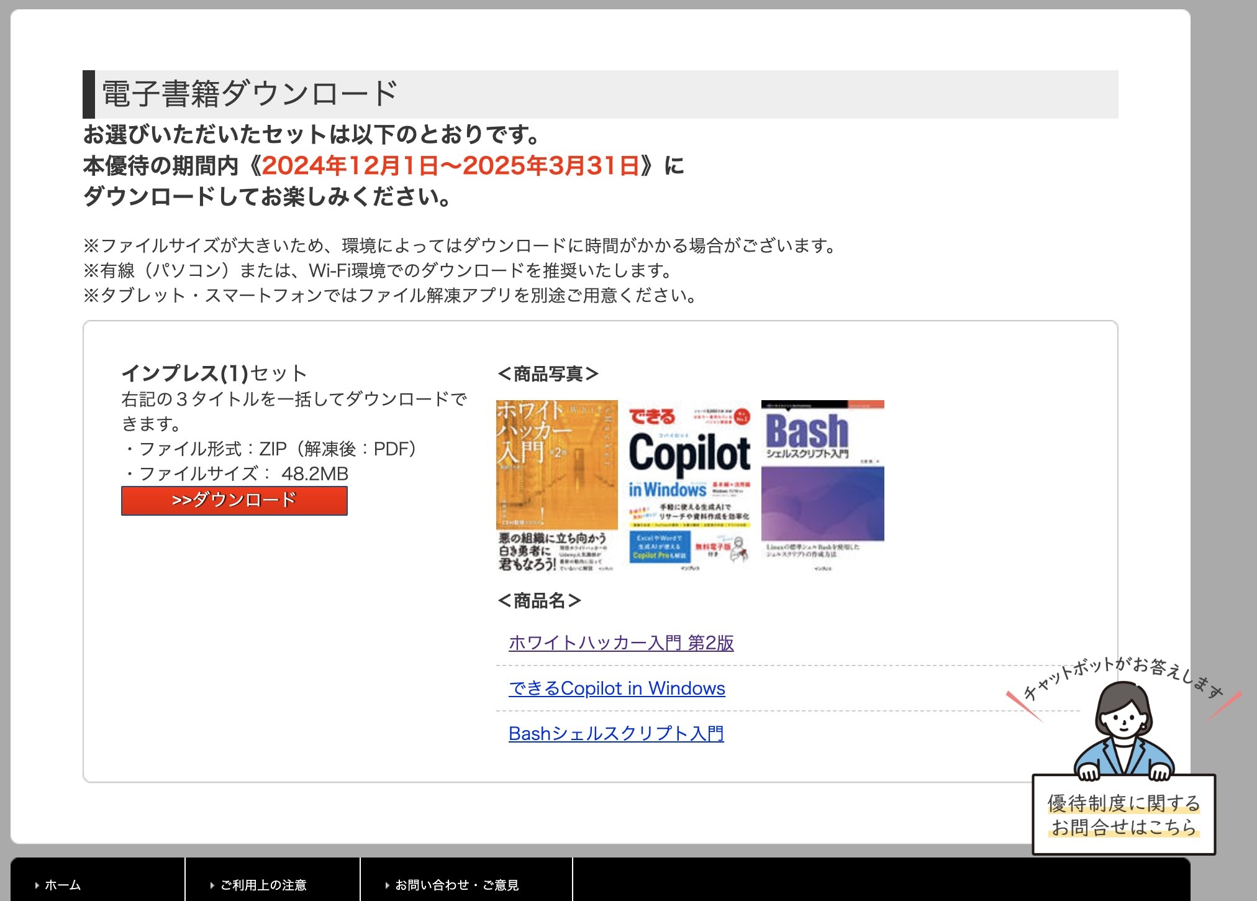Follow the Bashシェルスクリプト入門 link
The height and width of the screenshot is (901, 1257).
tap(615, 734)
